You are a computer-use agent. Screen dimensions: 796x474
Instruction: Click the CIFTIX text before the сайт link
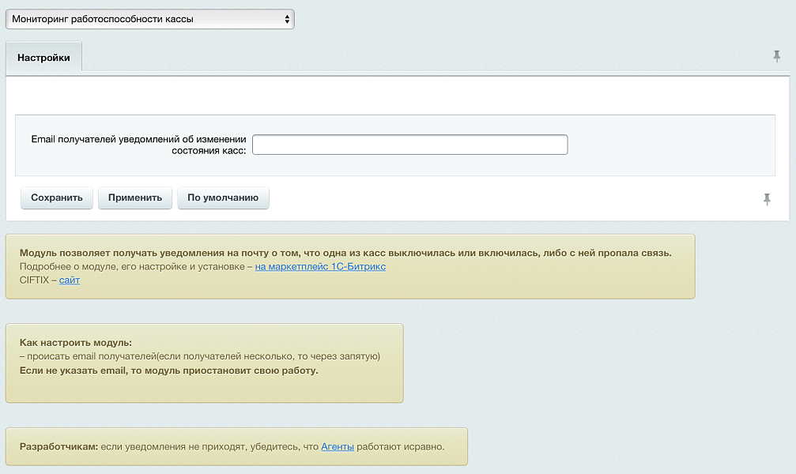[x=35, y=280]
